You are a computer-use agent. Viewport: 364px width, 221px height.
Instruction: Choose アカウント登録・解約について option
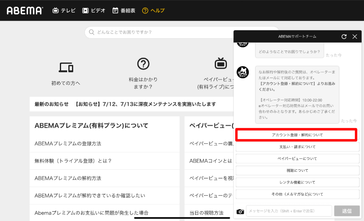[297, 135]
